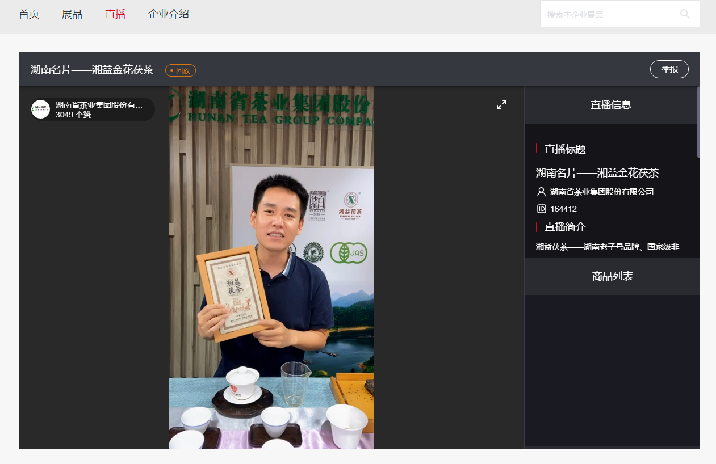Screen dimensions: 716x464
Task: Click the broadcaster's round avatar
Action: click(41, 109)
